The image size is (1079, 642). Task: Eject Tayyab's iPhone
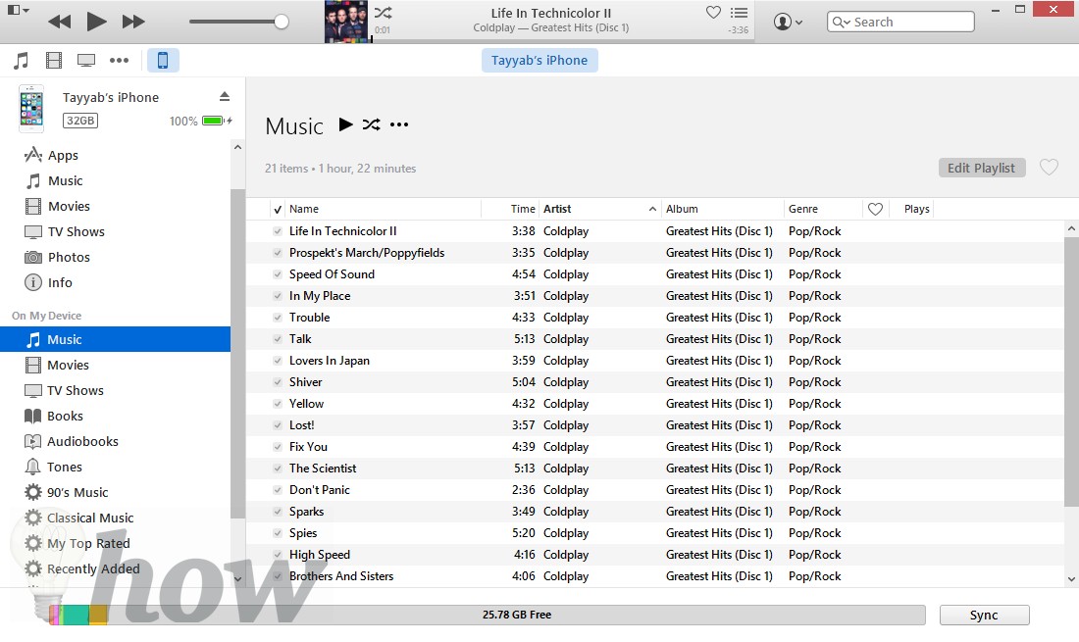click(225, 97)
